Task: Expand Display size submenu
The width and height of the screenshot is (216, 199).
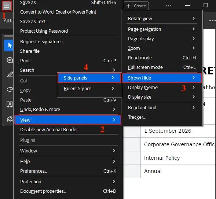Action: click(x=162, y=97)
